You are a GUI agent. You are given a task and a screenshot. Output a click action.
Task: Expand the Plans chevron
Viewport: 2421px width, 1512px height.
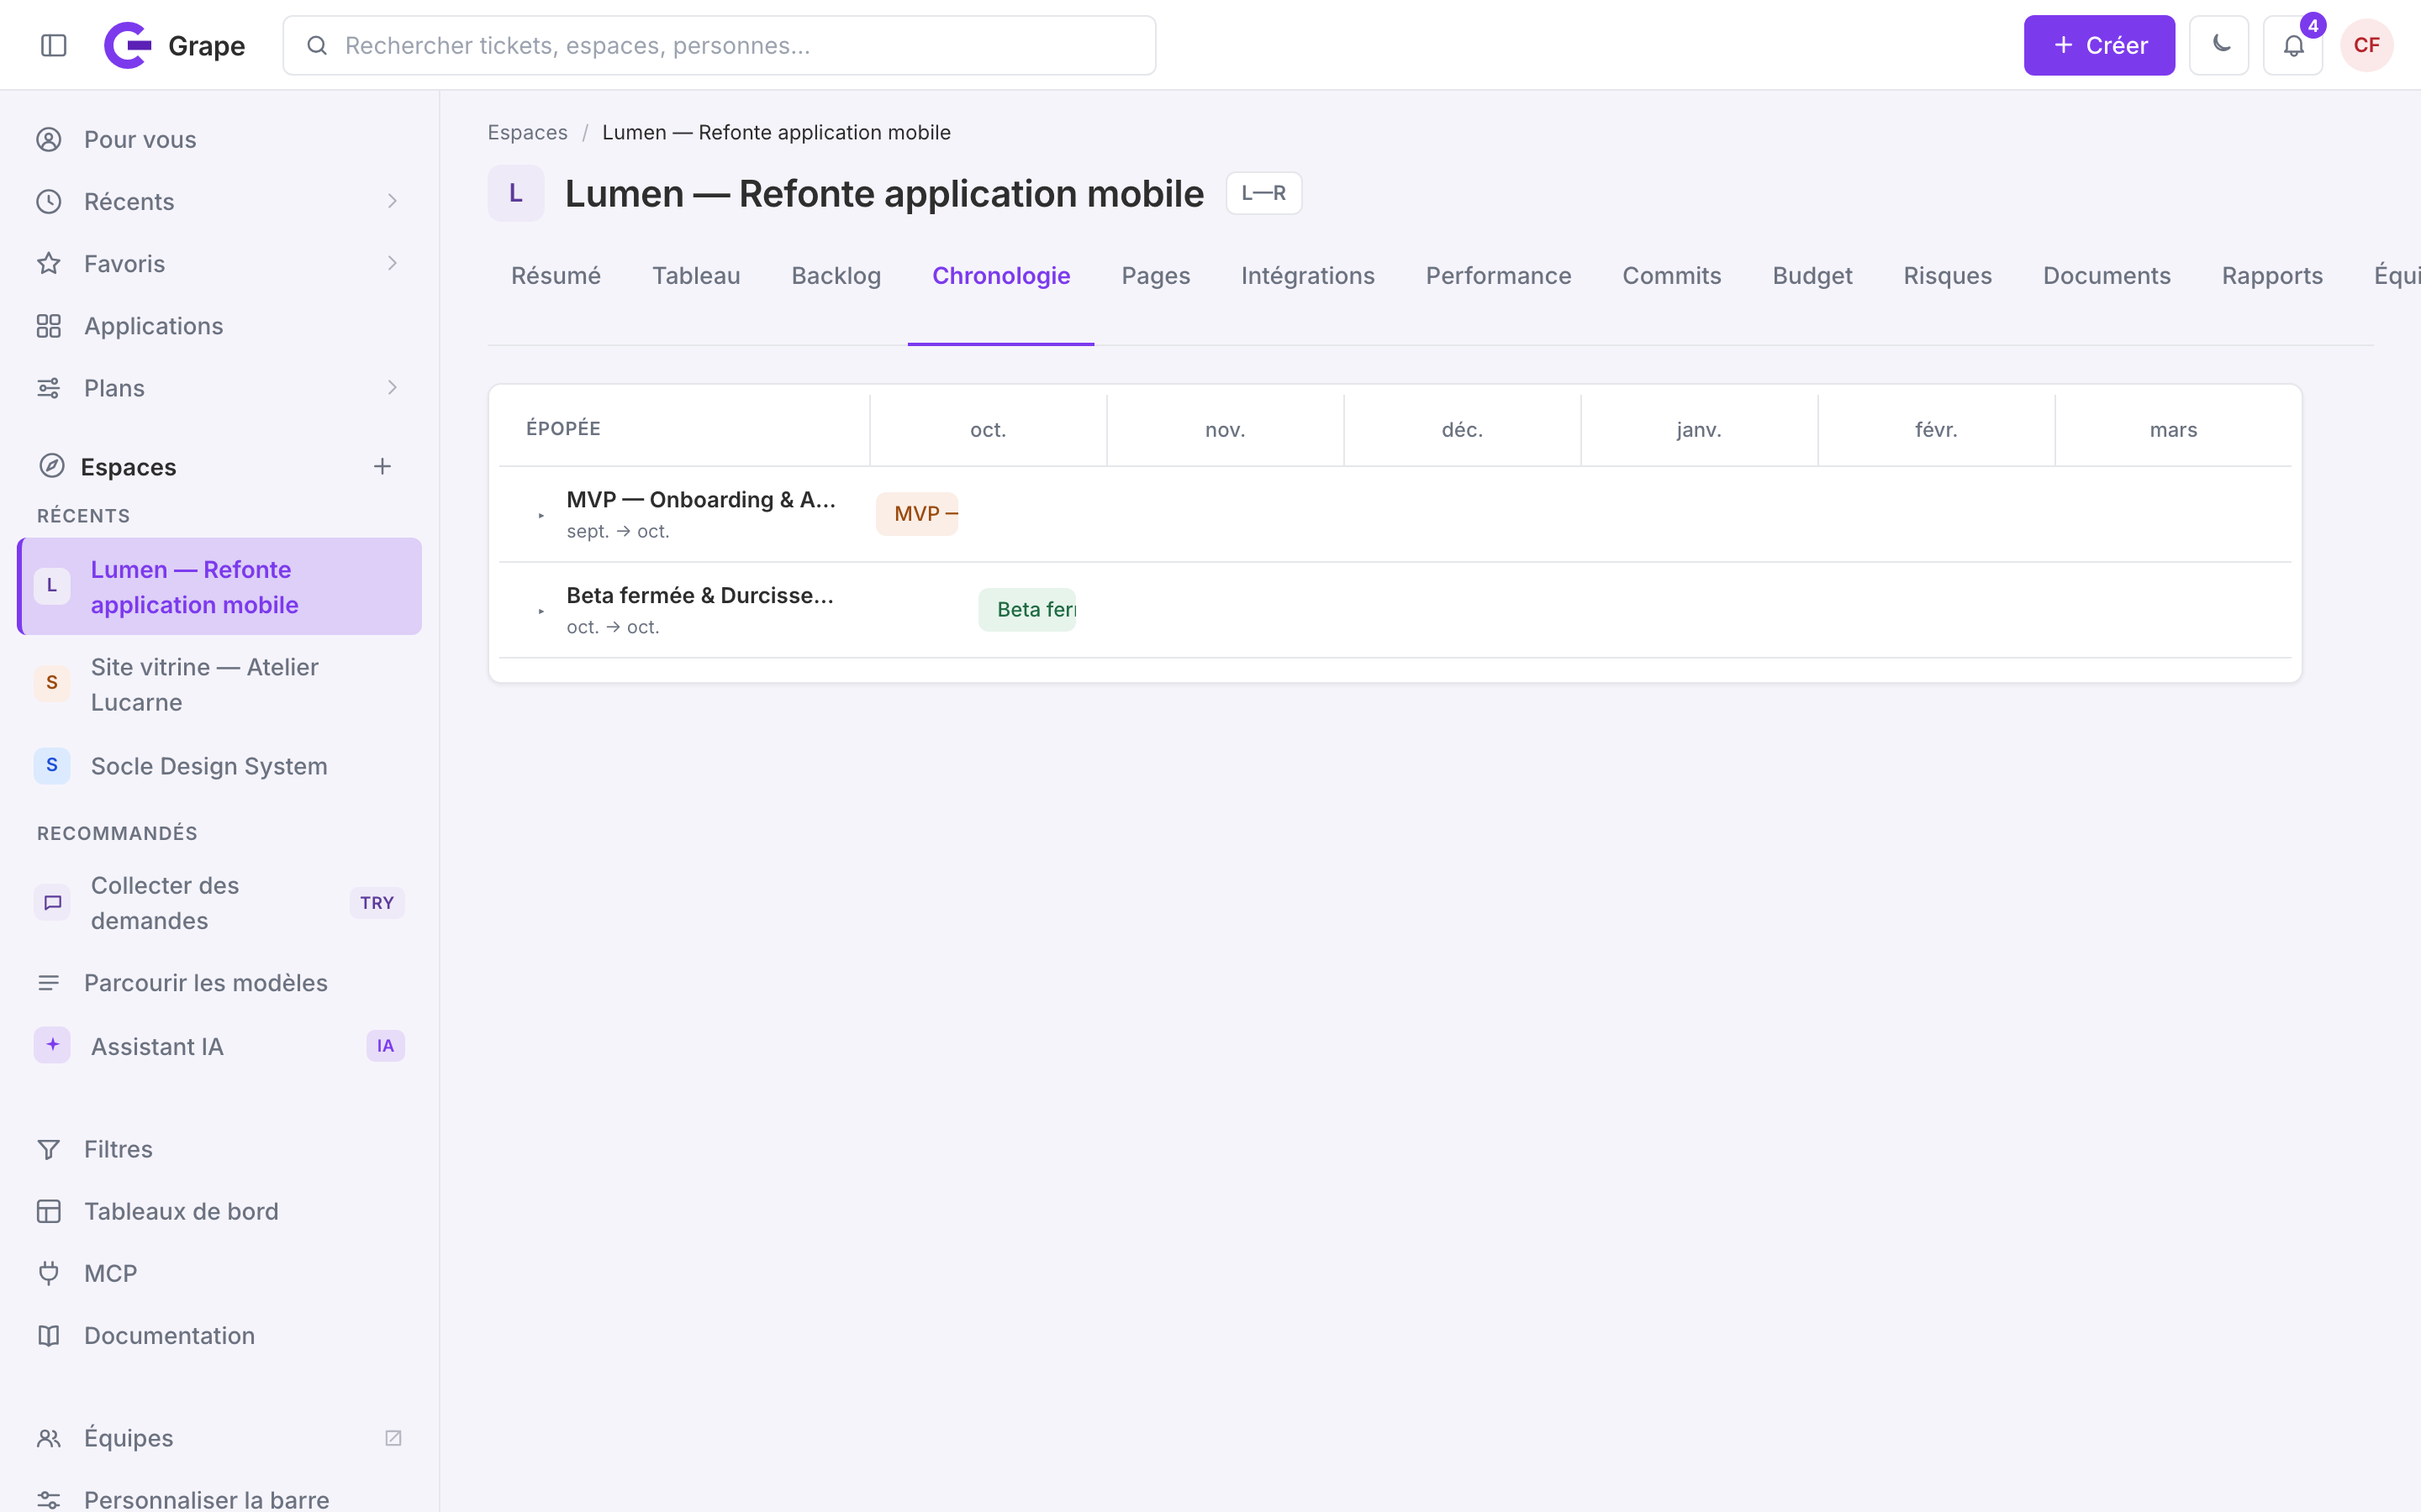click(x=393, y=388)
